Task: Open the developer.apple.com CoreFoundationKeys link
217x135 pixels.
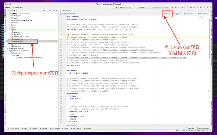Action: click(x=127, y=58)
